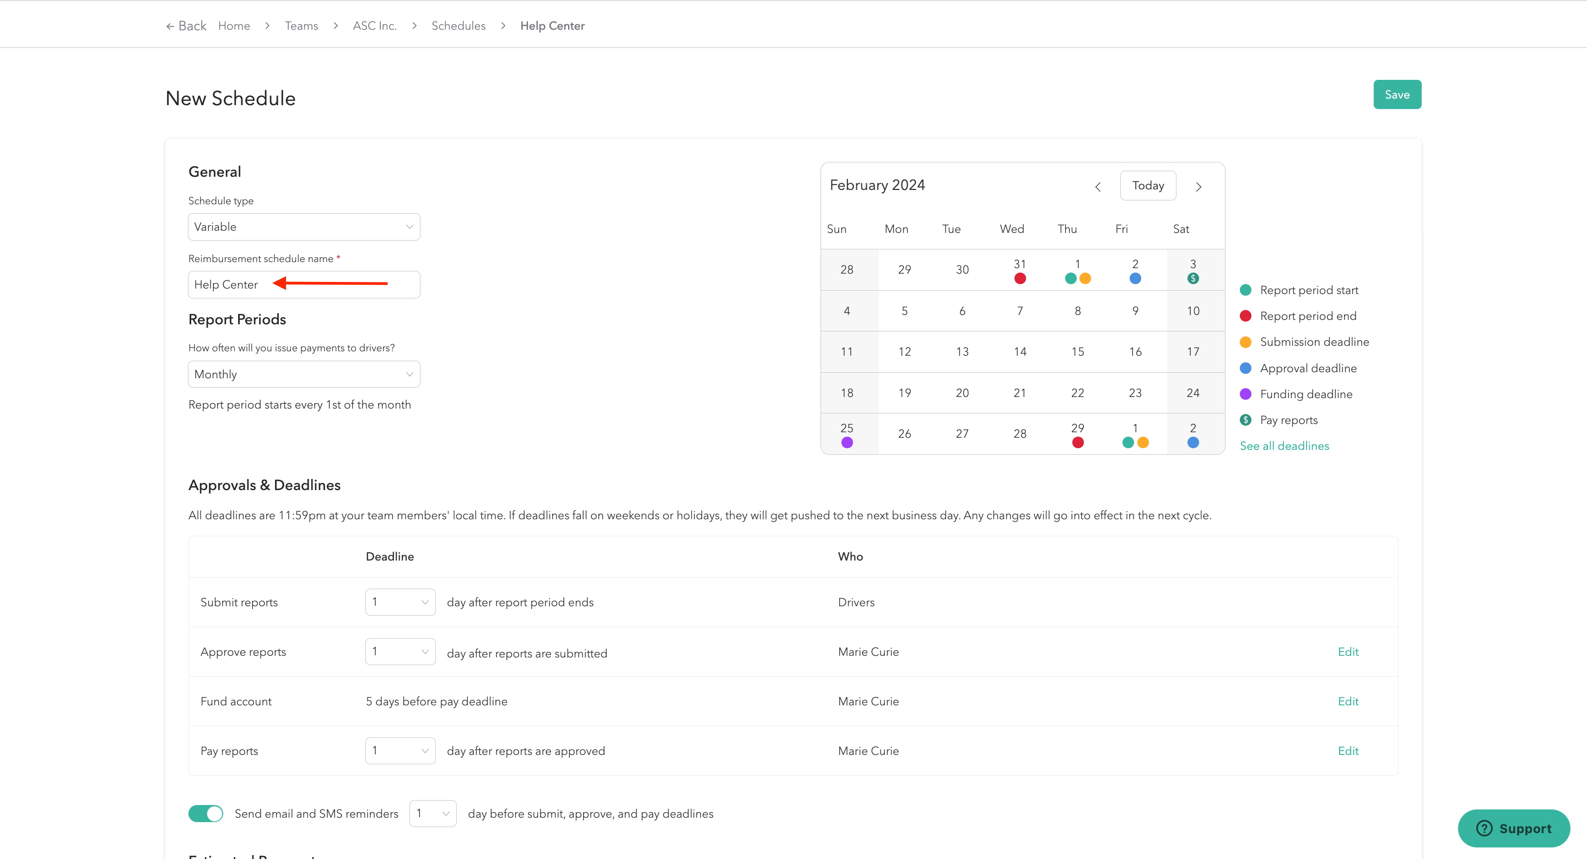Click the Pay reports dollar icon on Saturday 3
Screen dimensions: 1587x859
tap(1192, 278)
